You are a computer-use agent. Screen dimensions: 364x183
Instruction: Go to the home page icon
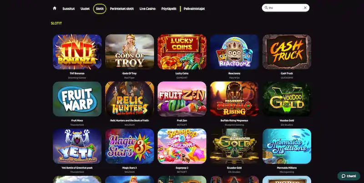coord(55,8)
